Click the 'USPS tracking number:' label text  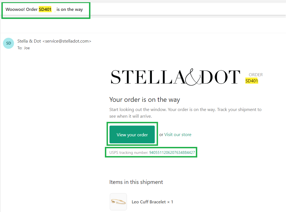tap(129, 152)
